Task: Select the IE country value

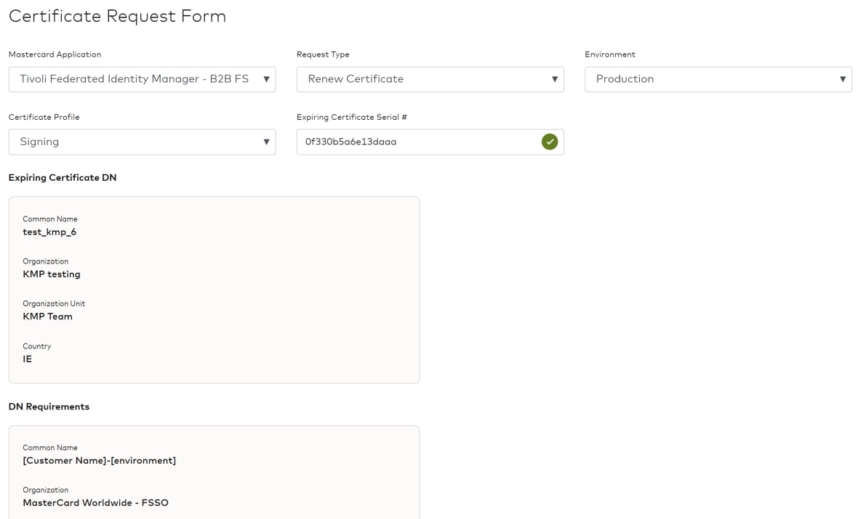Action: [28, 359]
